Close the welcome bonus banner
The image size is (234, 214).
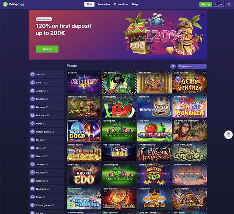point(203,15)
